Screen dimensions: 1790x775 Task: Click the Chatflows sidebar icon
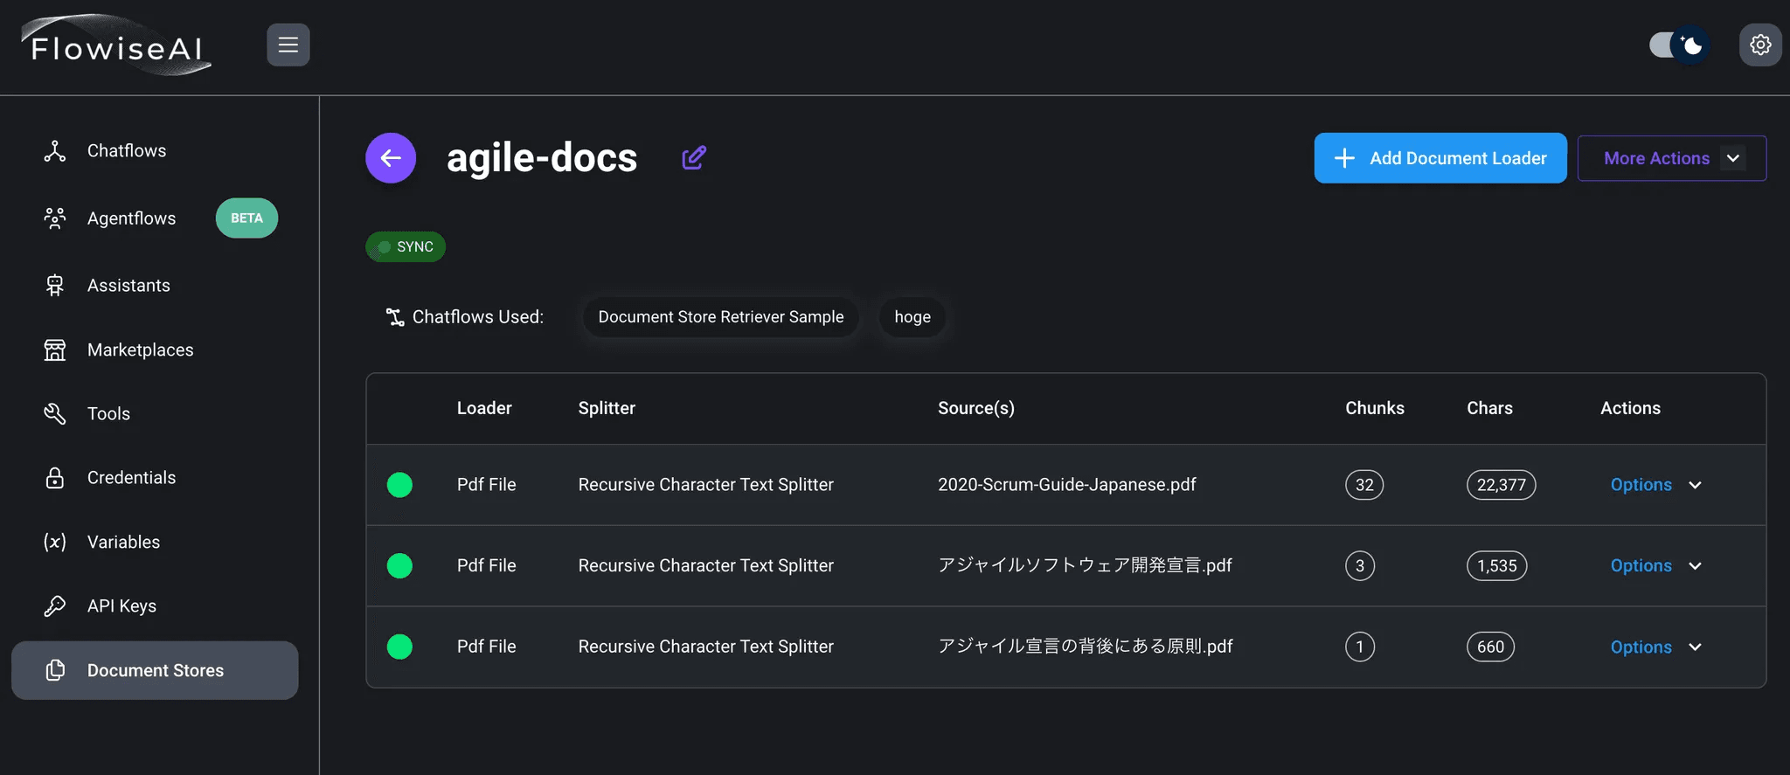(x=55, y=151)
